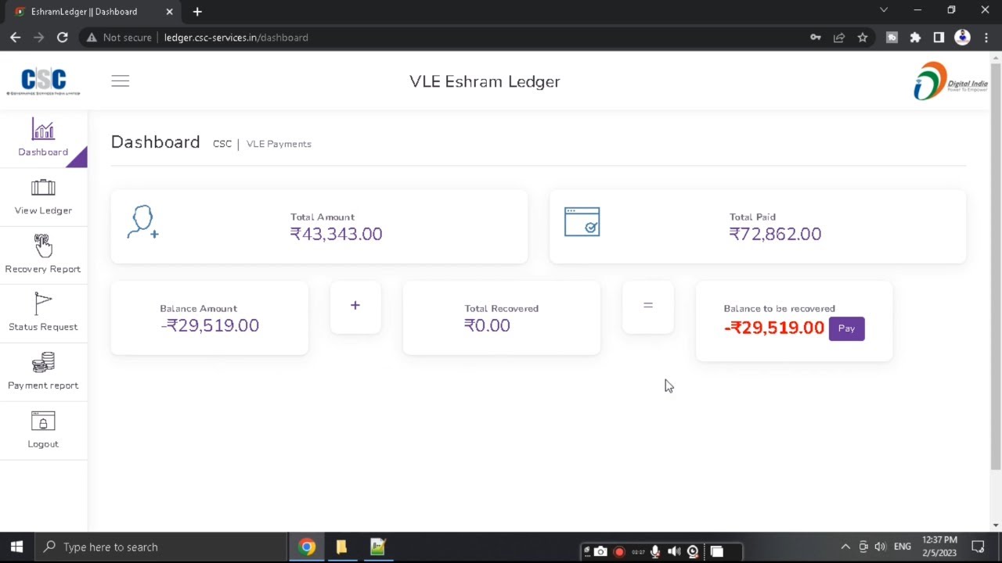Click the add-user icon on Total Amount card
1002x563 pixels.
(142, 223)
